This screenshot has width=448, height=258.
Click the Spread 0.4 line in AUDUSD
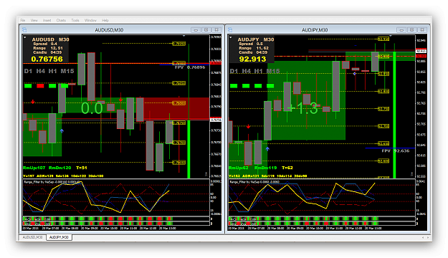pyautogui.click(x=45, y=44)
